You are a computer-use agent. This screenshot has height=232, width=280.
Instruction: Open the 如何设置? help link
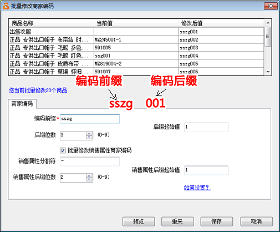[197, 188]
